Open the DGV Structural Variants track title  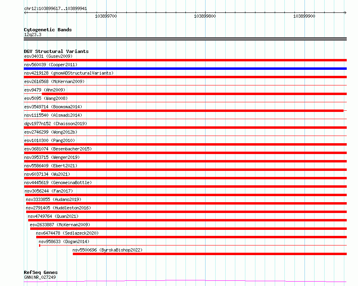coord(56,51)
